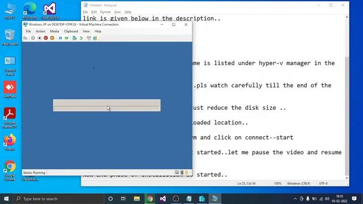Open View menu in VM Connection

point(86,31)
